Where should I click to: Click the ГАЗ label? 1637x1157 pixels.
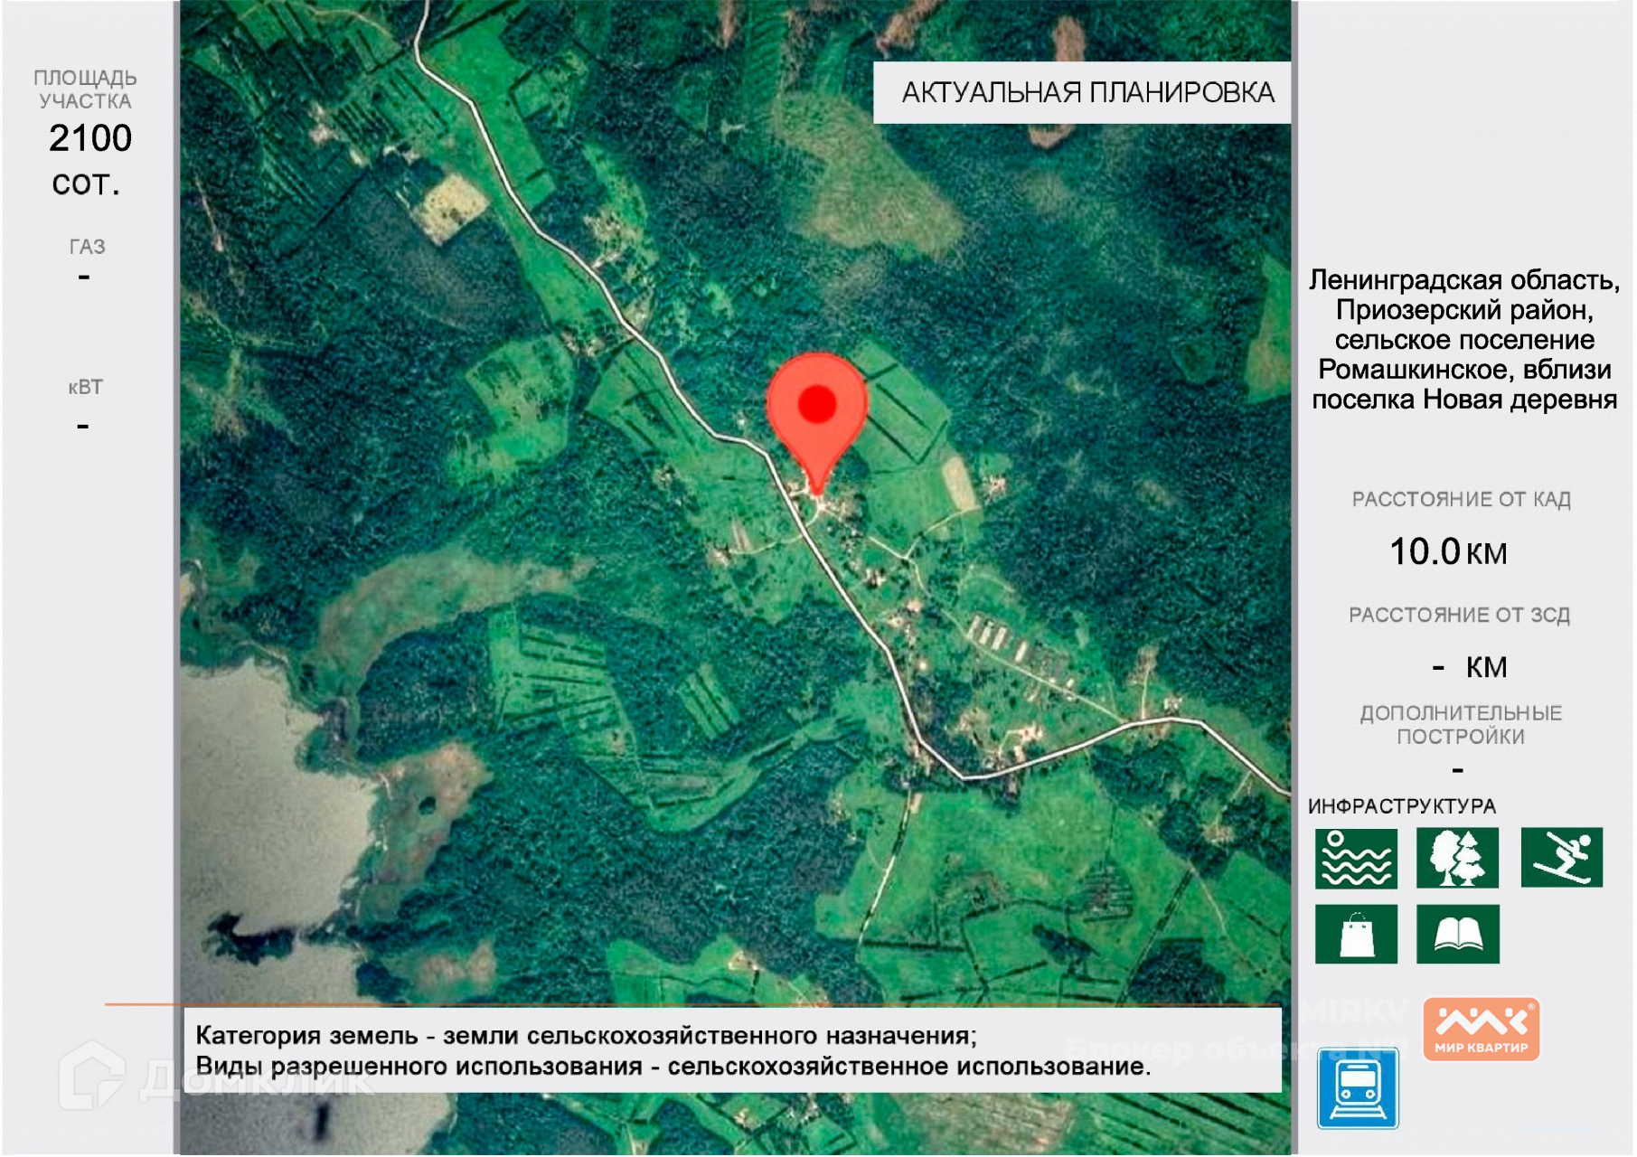(x=87, y=247)
